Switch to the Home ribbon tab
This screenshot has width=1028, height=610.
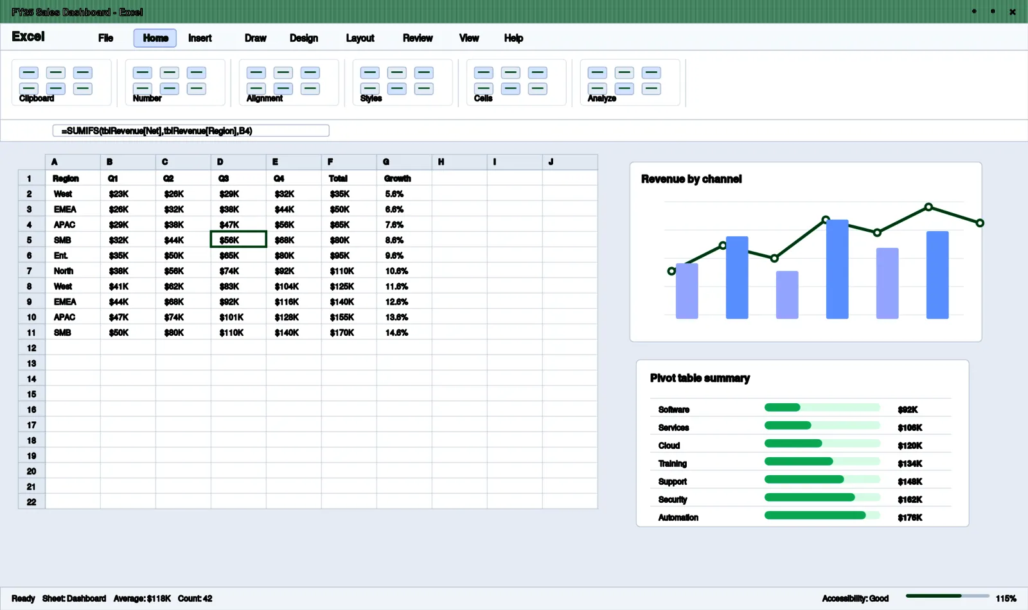point(155,38)
